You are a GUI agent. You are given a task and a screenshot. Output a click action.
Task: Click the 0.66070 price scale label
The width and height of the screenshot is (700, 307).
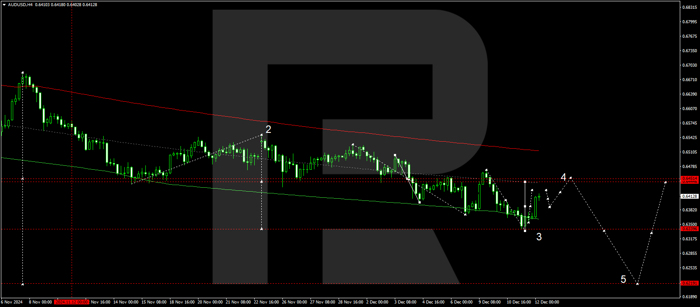point(690,109)
